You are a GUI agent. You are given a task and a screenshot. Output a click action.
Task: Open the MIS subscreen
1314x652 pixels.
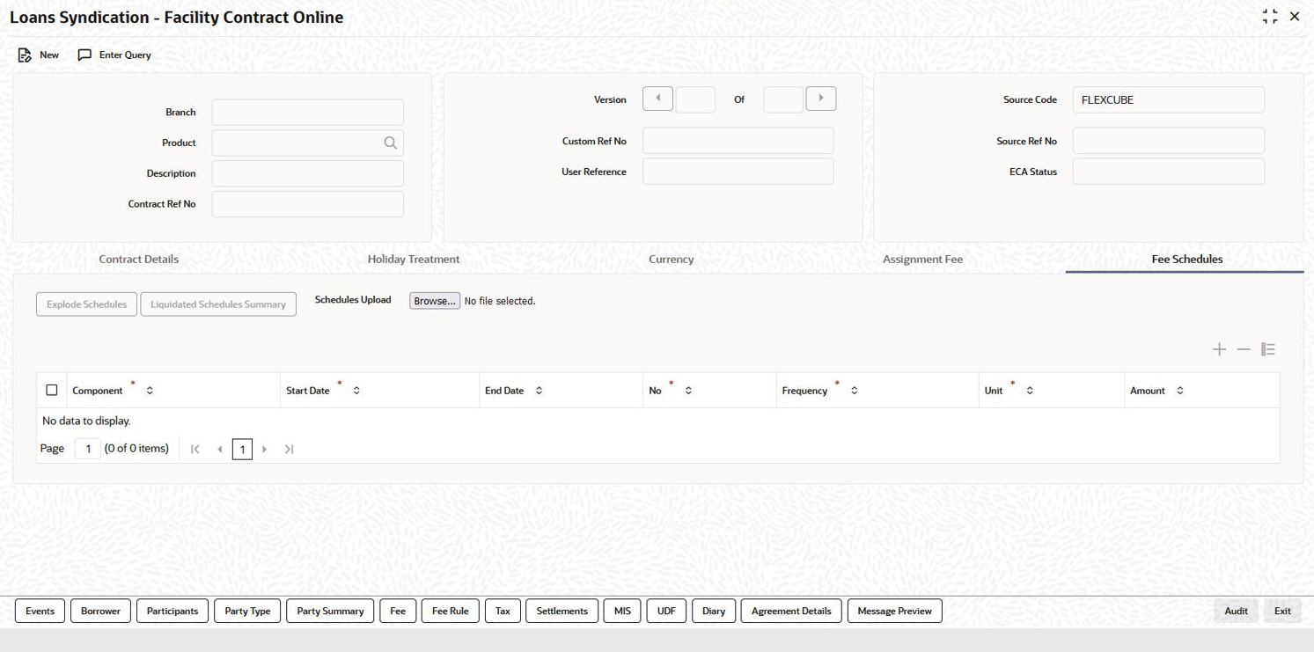pyautogui.click(x=622, y=611)
